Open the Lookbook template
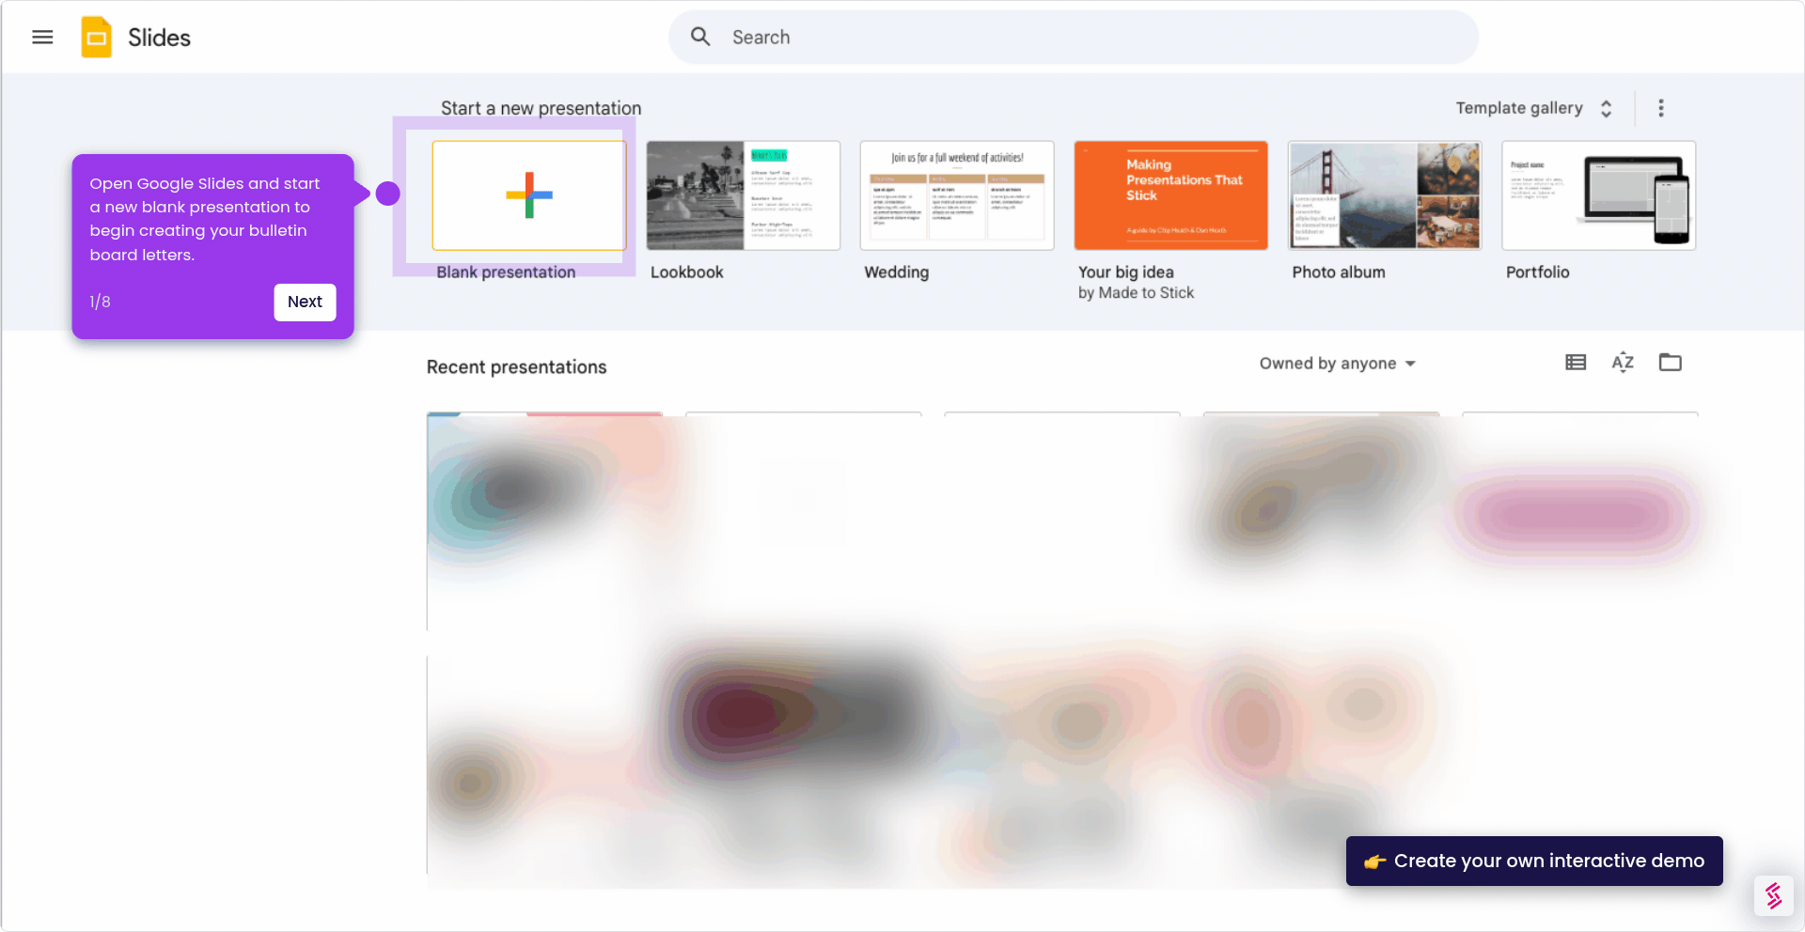Viewport: 1805px width, 932px height. tap(743, 195)
